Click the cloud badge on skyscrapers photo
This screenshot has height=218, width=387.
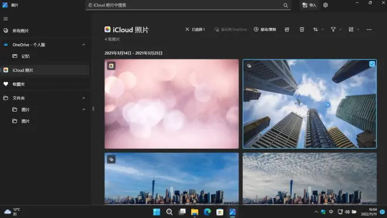(x=249, y=66)
